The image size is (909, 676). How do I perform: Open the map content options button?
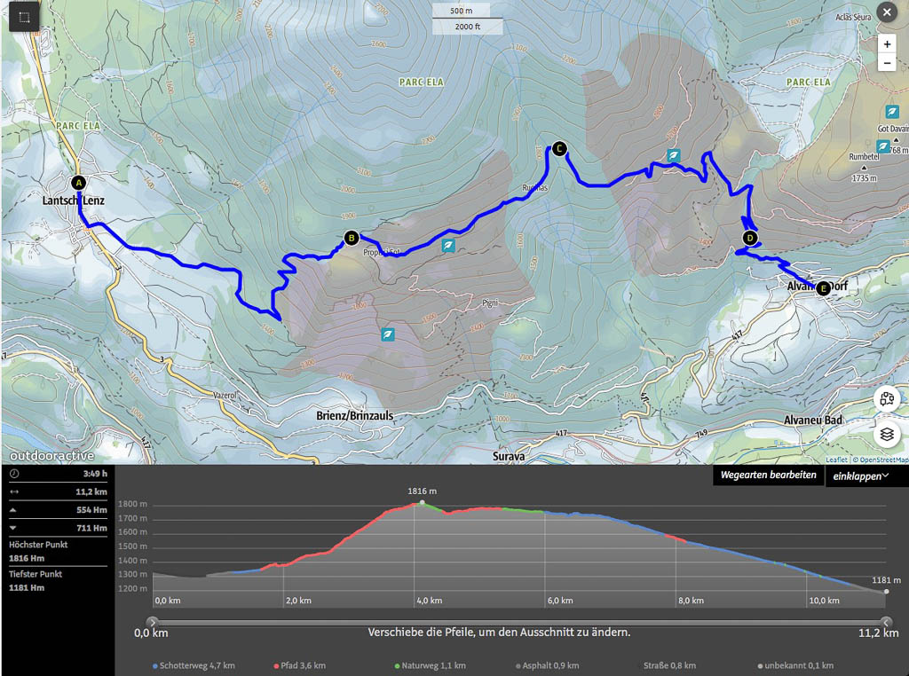pos(887,398)
